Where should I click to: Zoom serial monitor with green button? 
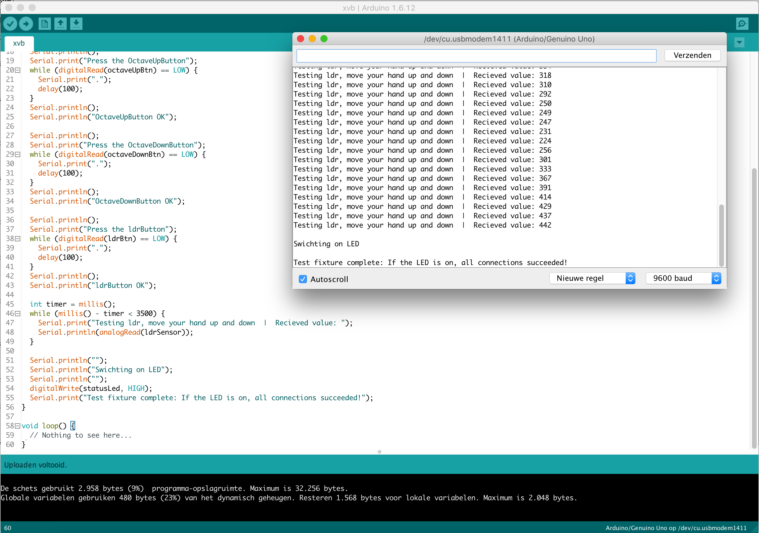pos(324,39)
